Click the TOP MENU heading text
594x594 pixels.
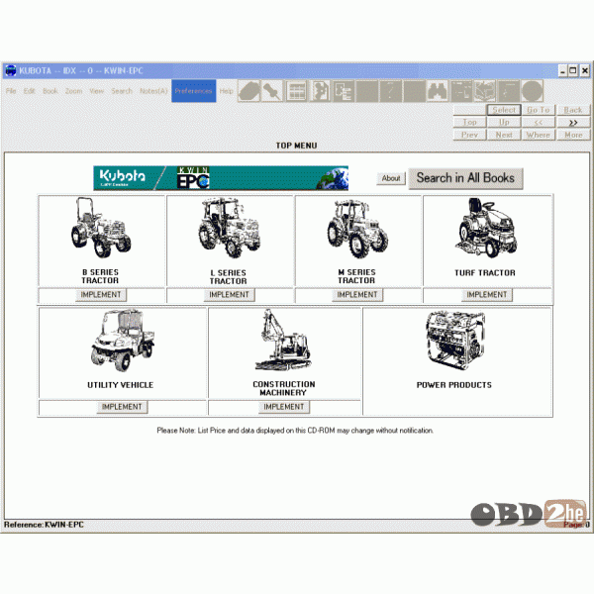coord(296,146)
